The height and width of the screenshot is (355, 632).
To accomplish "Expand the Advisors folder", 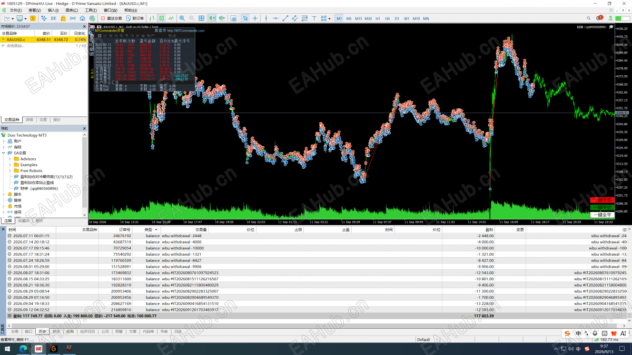I will click(x=10, y=159).
